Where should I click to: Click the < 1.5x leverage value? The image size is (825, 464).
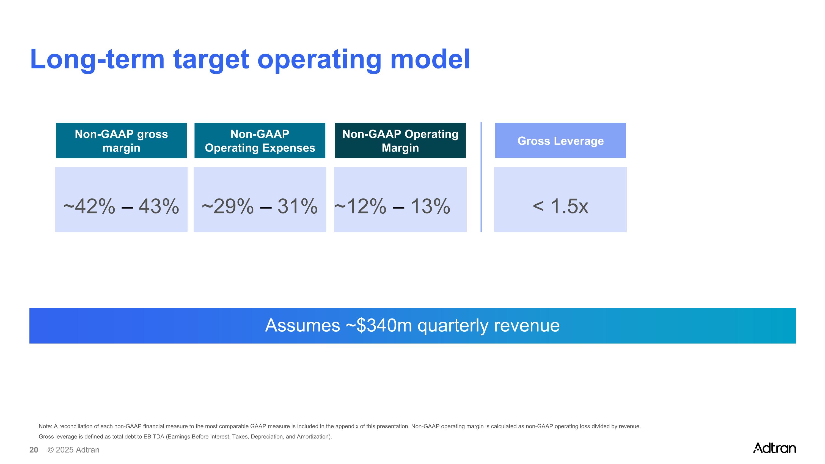pyautogui.click(x=560, y=206)
